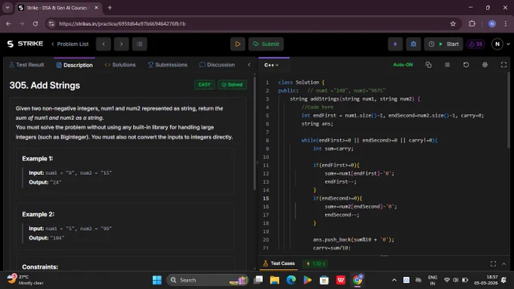This screenshot has height=289, width=514.
Task: Click the description panel scrollbar
Action: 255,133
